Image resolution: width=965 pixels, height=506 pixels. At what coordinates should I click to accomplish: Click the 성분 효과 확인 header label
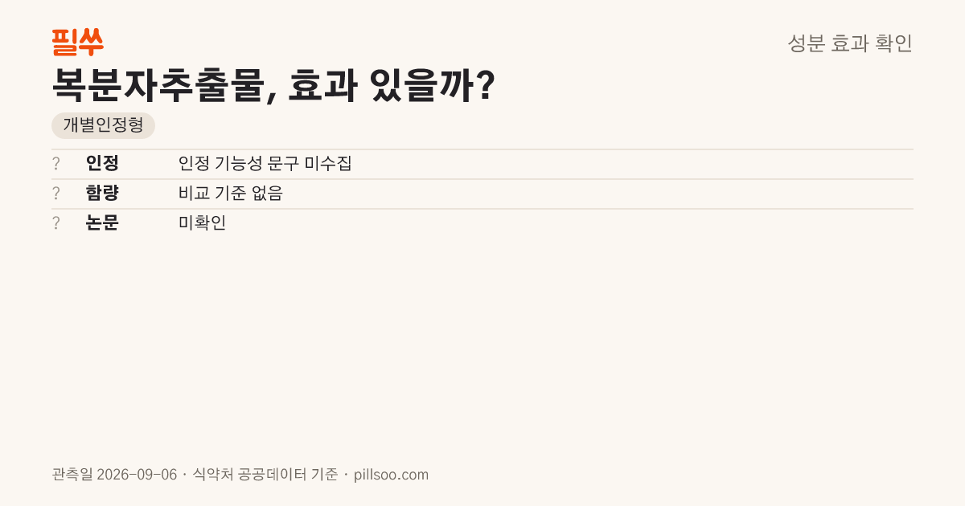click(850, 43)
